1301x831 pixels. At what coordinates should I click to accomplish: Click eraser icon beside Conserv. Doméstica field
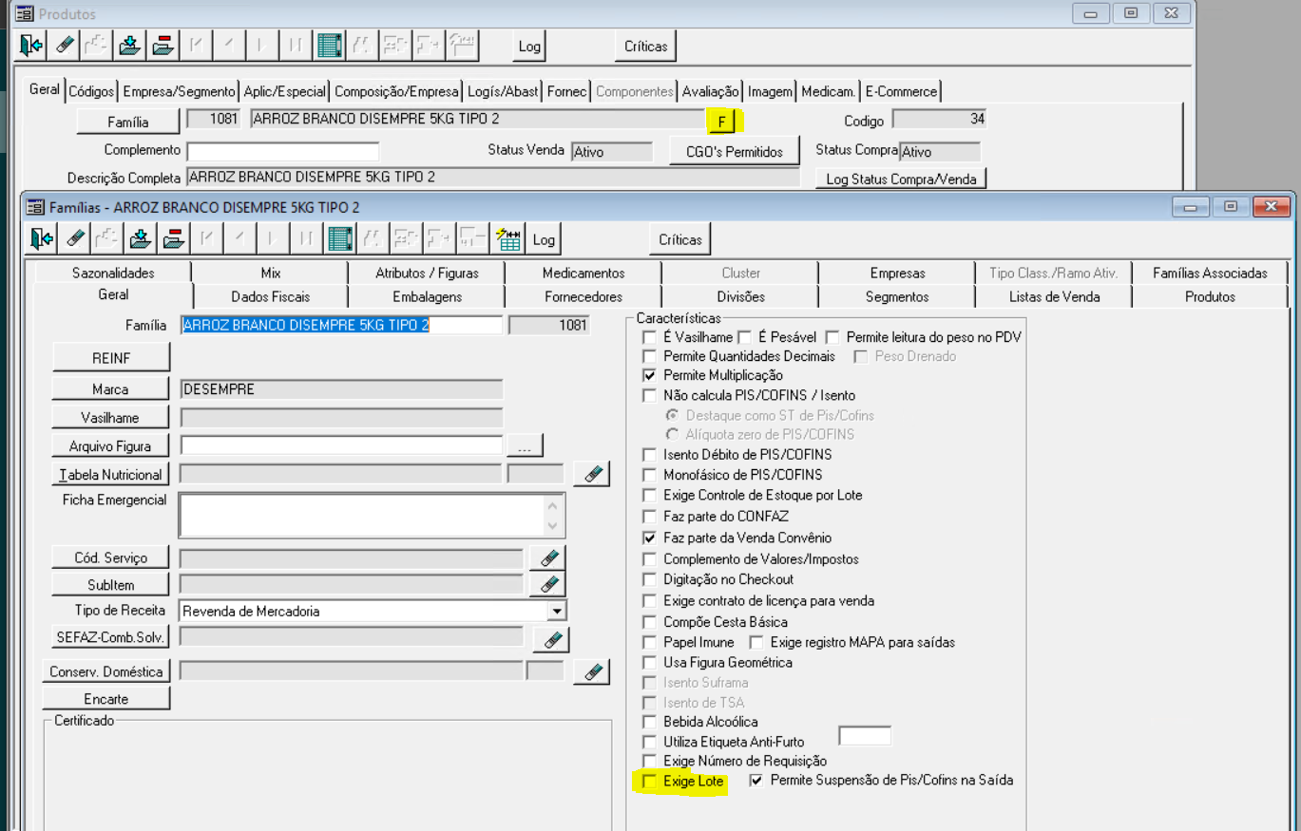592,671
